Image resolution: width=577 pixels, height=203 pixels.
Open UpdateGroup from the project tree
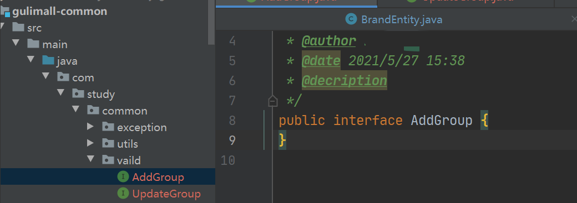pyautogui.click(x=166, y=194)
